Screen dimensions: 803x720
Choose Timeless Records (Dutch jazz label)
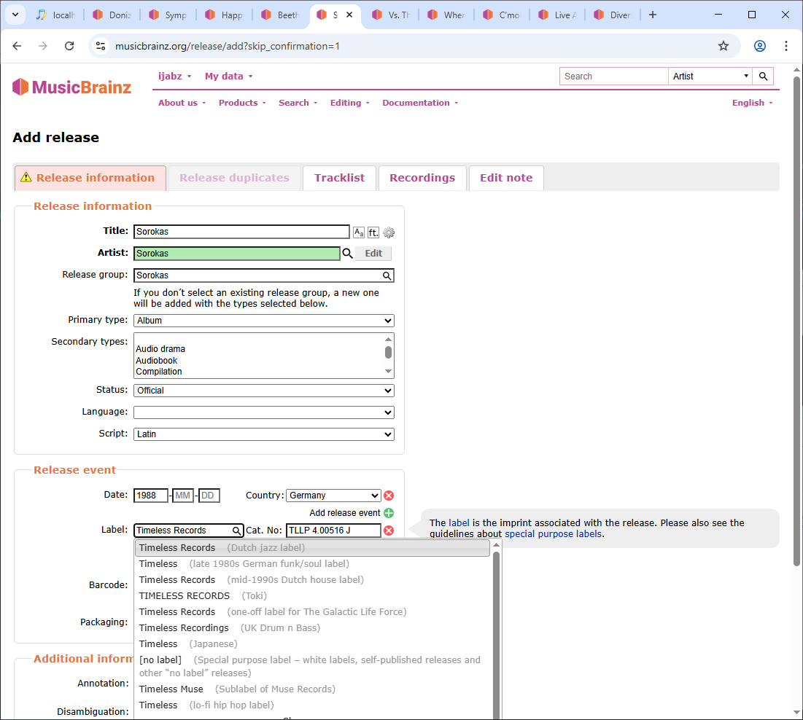pyautogui.click(x=312, y=547)
